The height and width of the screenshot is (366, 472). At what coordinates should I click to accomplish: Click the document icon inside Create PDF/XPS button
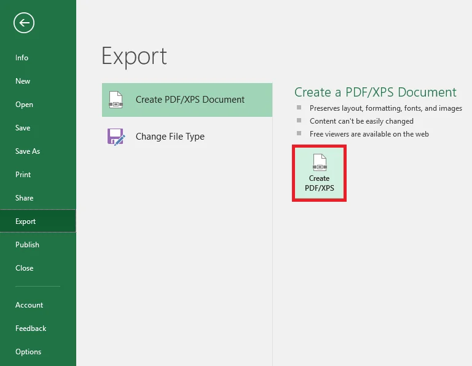319,162
